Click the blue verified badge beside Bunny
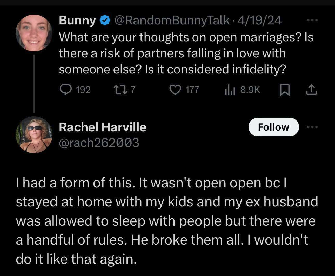The image size is (335, 276). [105, 21]
